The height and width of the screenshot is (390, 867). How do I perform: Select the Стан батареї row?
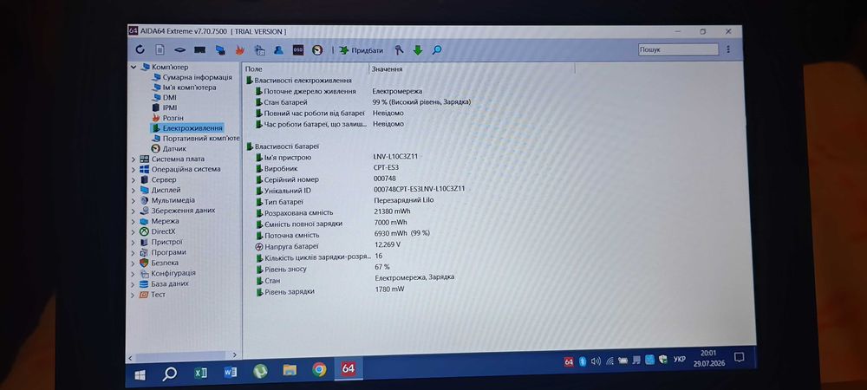[x=363, y=102]
